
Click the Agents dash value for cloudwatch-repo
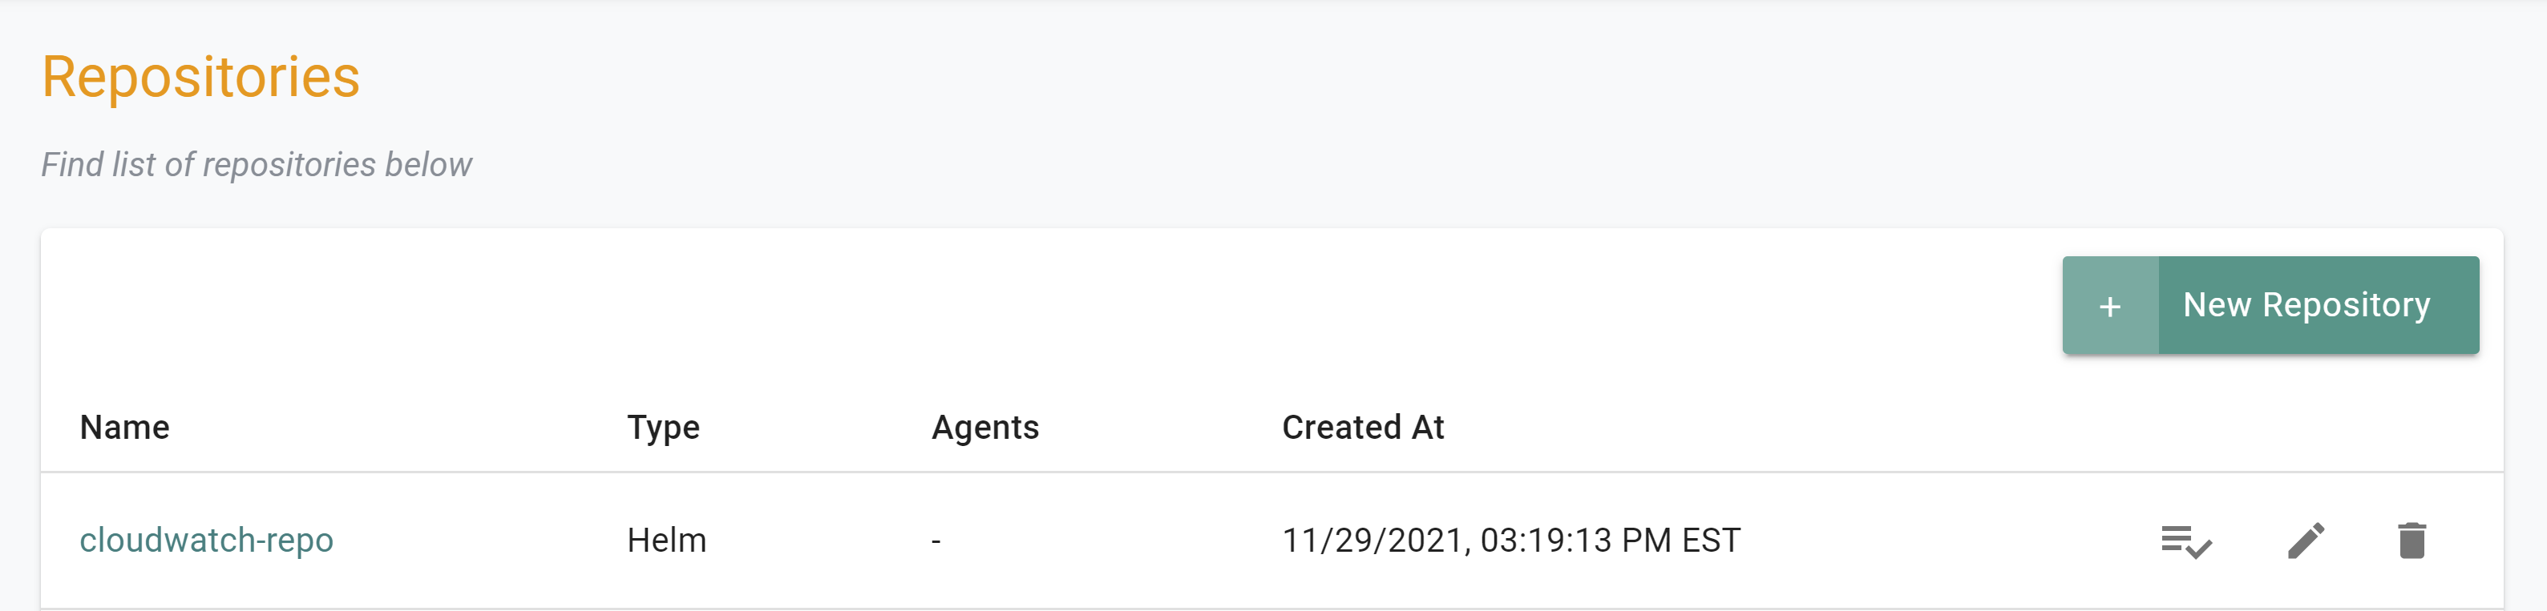point(936,541)
